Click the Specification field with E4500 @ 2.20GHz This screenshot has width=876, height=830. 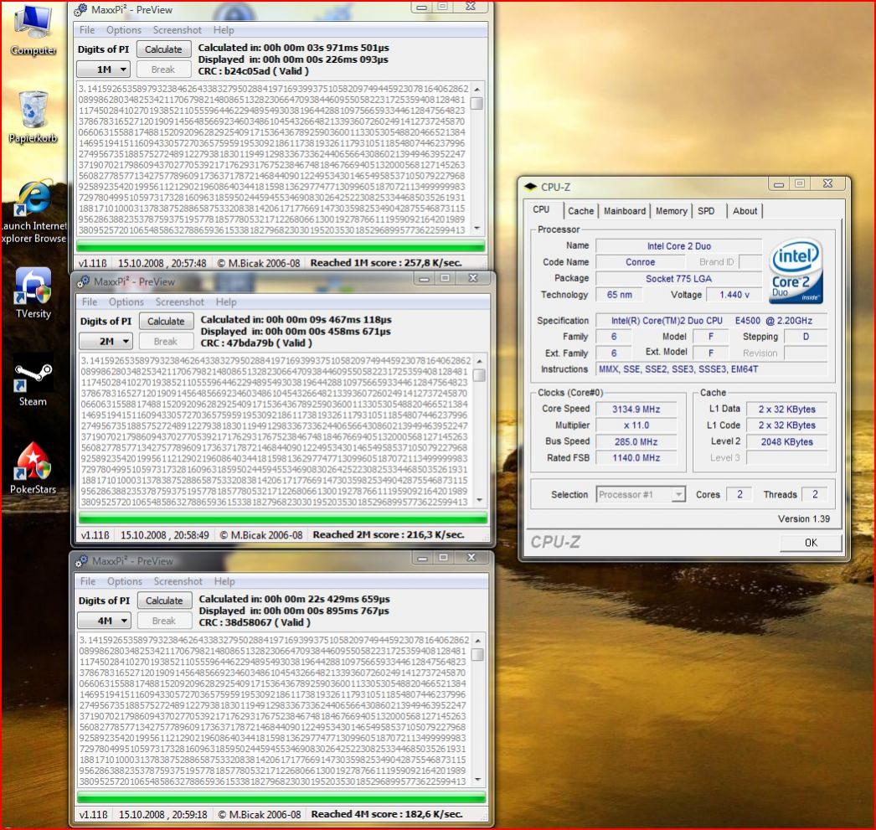712,321
